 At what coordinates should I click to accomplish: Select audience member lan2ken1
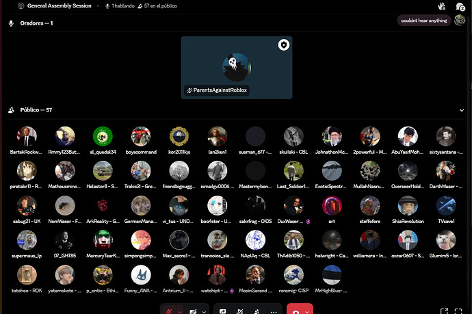[217, 140]
